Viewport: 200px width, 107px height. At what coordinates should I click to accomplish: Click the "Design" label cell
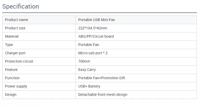point(11,95)
